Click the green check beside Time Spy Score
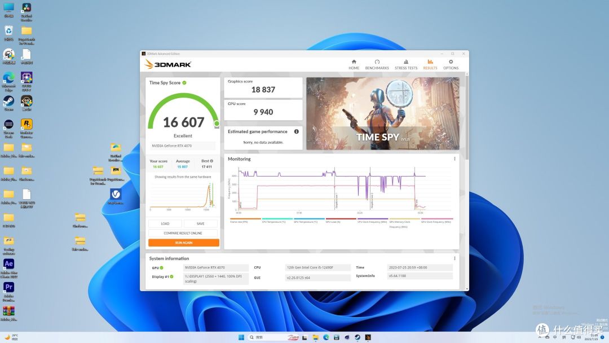Image resolution: width=609 pixels, height=343 pixels. pyautogui.click(x=184, y=83)
